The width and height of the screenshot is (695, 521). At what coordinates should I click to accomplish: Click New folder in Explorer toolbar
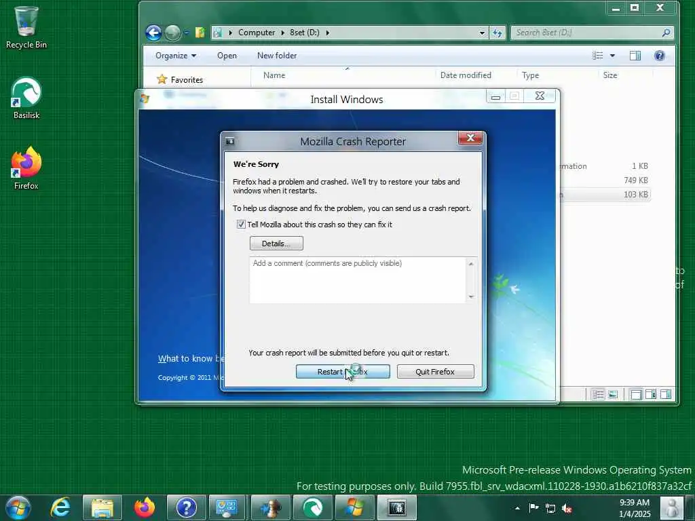[x=277, y=56]
